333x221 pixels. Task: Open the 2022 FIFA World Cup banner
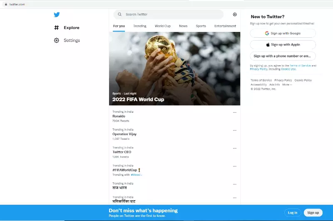point(174,68)
